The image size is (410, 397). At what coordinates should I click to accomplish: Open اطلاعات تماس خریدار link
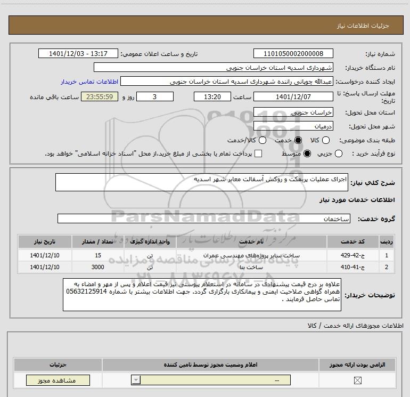coord(89,82)
